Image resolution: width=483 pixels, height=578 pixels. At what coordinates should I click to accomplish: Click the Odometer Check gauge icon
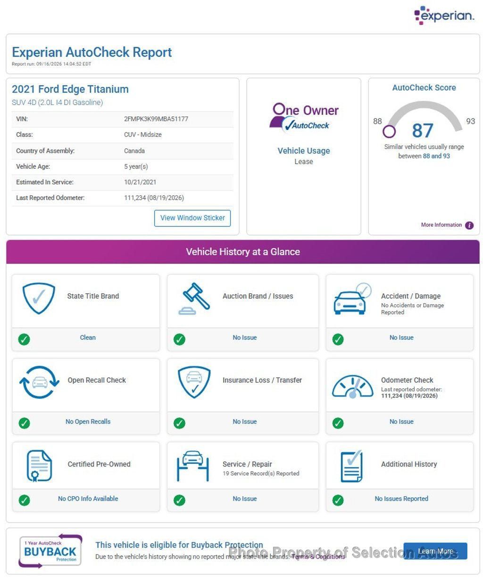point(352,386)
